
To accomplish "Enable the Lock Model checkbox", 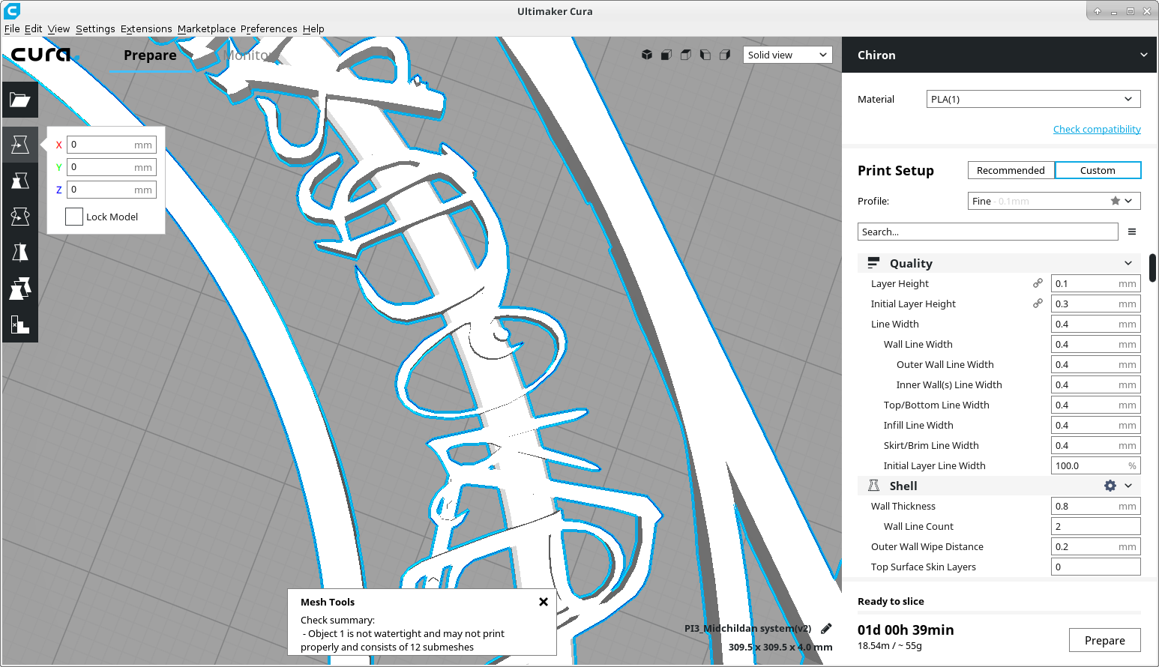I will [x=73, y=216].
